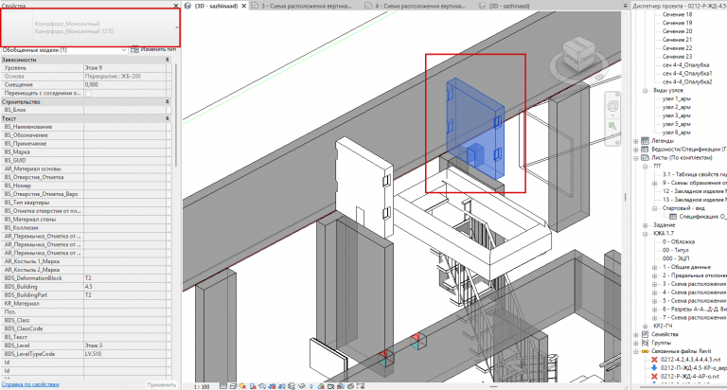Switch to the first {3D - sazhinaad} tab
The image size is (727, 390).
(x=216, y=6)
